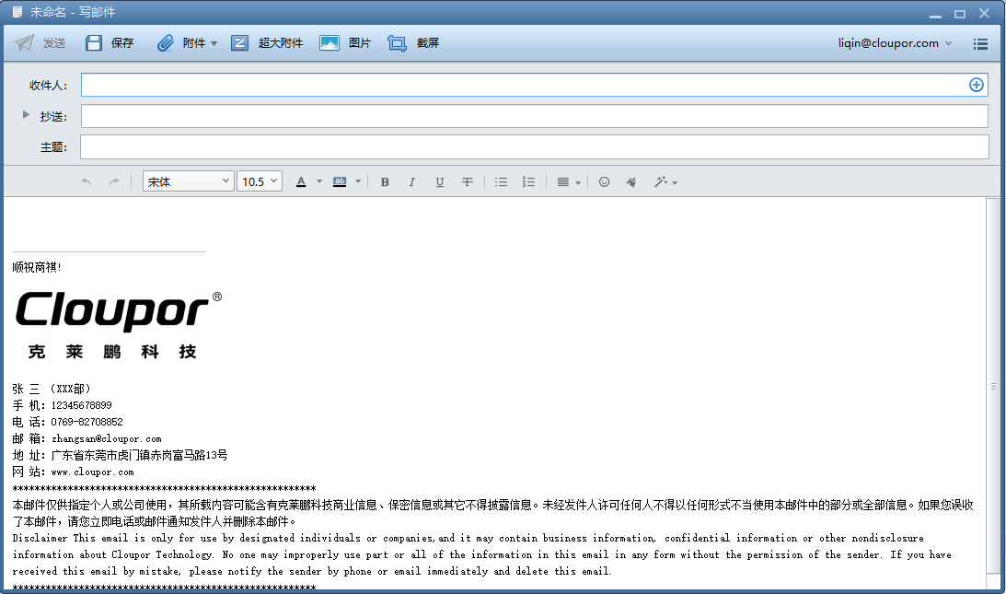Click the window title icon next to 未命名

pyautogui.click(x=17, y=12)
